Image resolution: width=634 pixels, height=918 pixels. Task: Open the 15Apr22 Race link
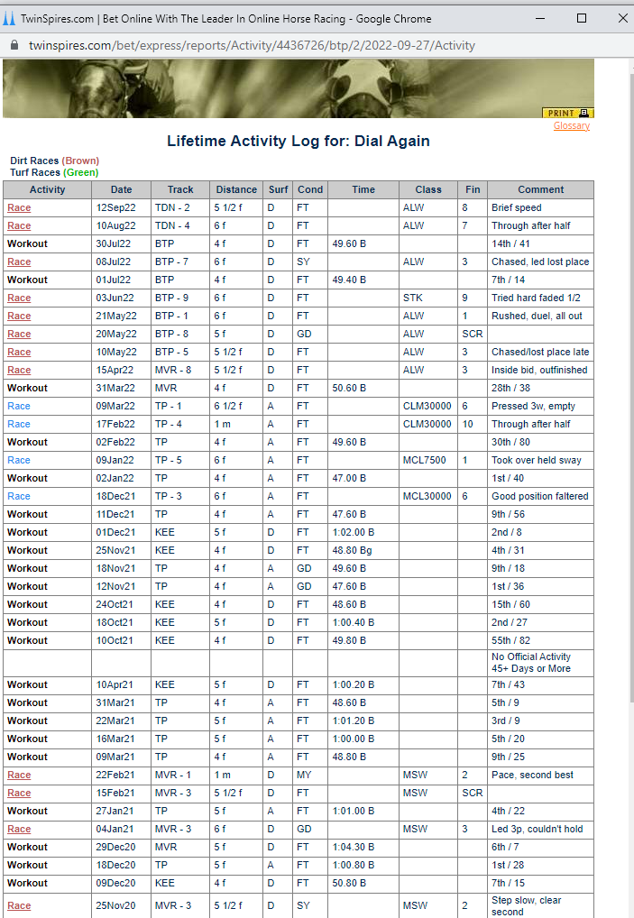(19, 370)
